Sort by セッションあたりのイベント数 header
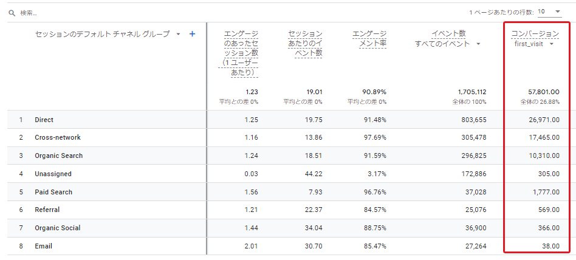The image size is (576, 260). click(x=305, y=44)
